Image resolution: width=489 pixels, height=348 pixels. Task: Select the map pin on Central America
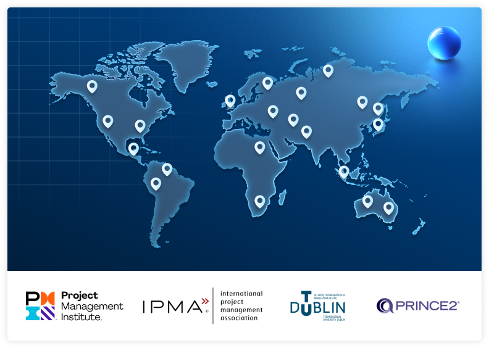pyautogui.click(x=133, y=149)
